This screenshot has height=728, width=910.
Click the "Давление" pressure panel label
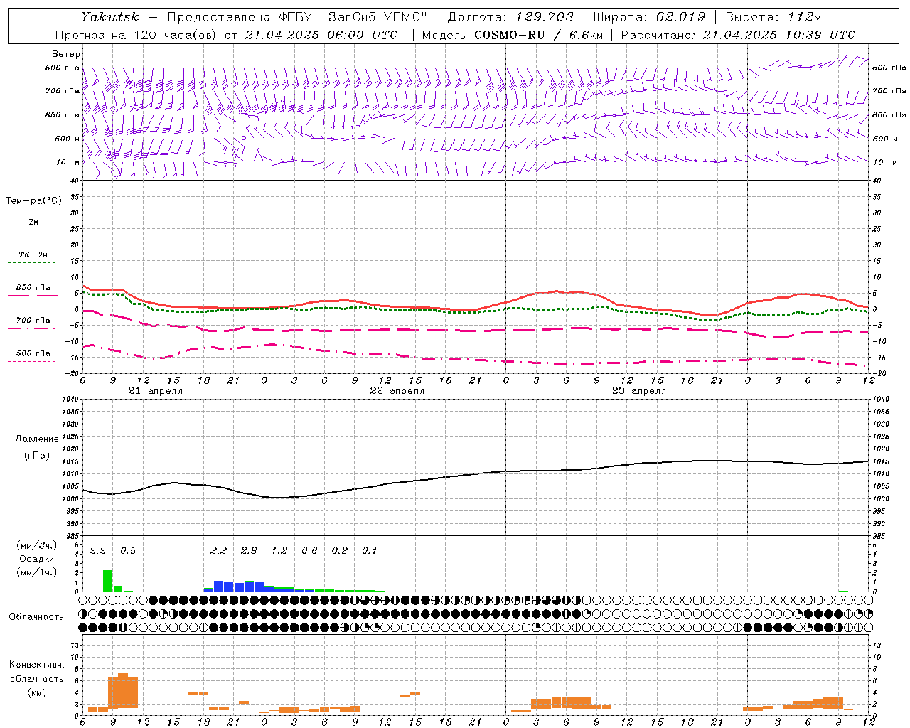pyautogui.click(x=36, y=439)
